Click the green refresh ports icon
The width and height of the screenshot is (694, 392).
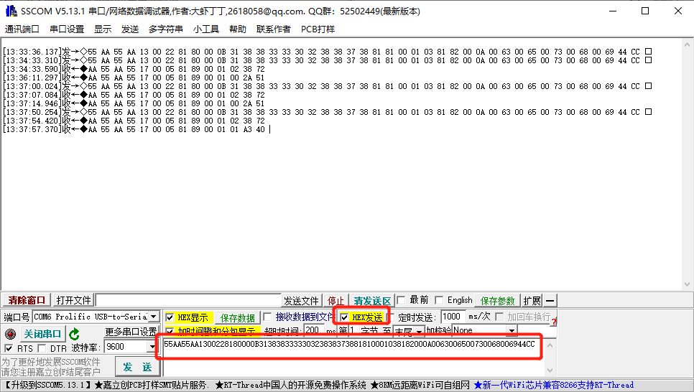[x=75, y=334]
